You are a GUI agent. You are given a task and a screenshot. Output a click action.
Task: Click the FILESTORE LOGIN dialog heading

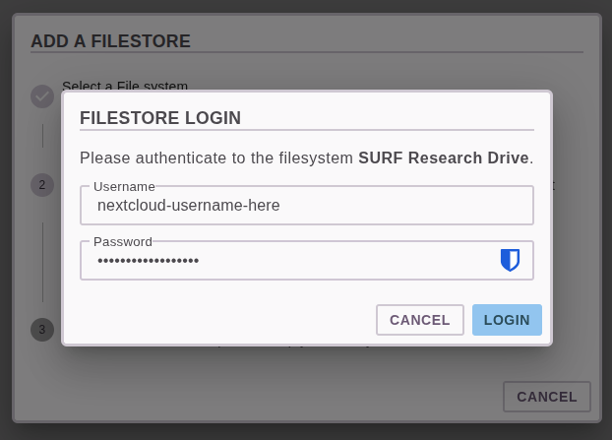(x=160, y=118)
